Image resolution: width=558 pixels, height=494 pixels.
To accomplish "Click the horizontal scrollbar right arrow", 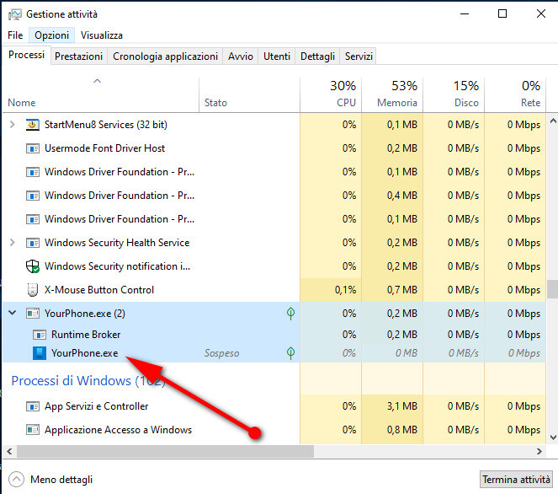I will click(x=539, y=452).
